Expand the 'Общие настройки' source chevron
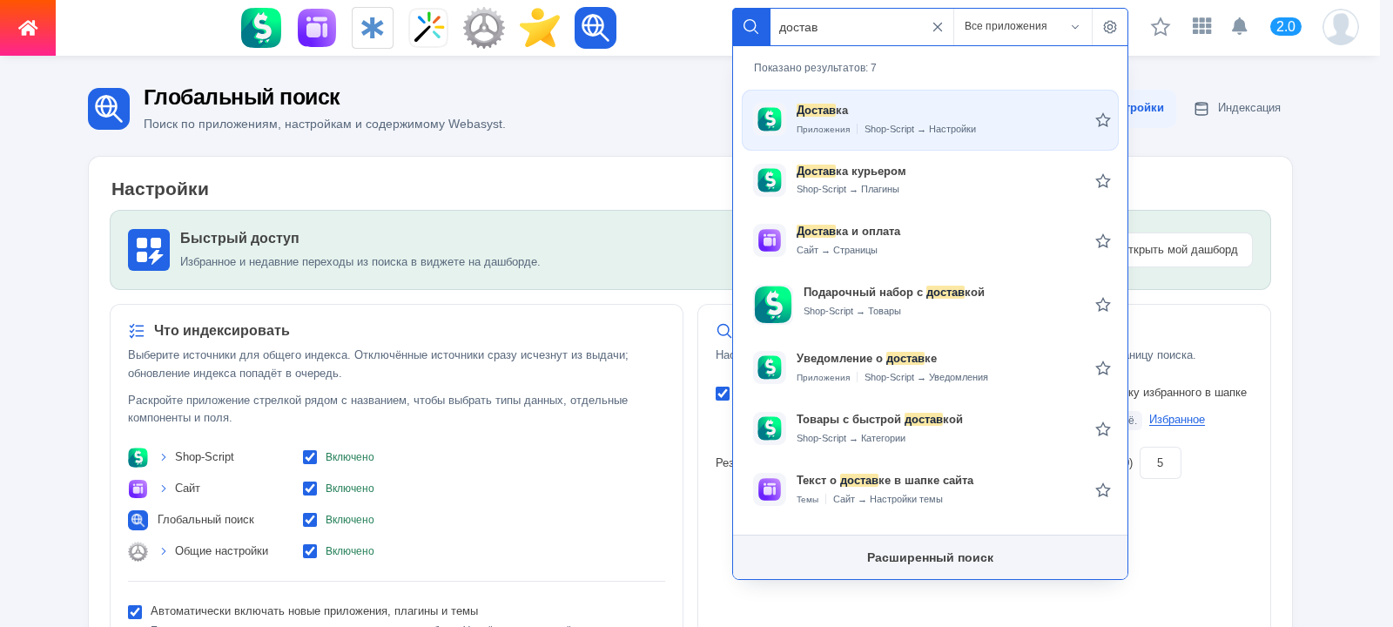 tap(163, 551)
